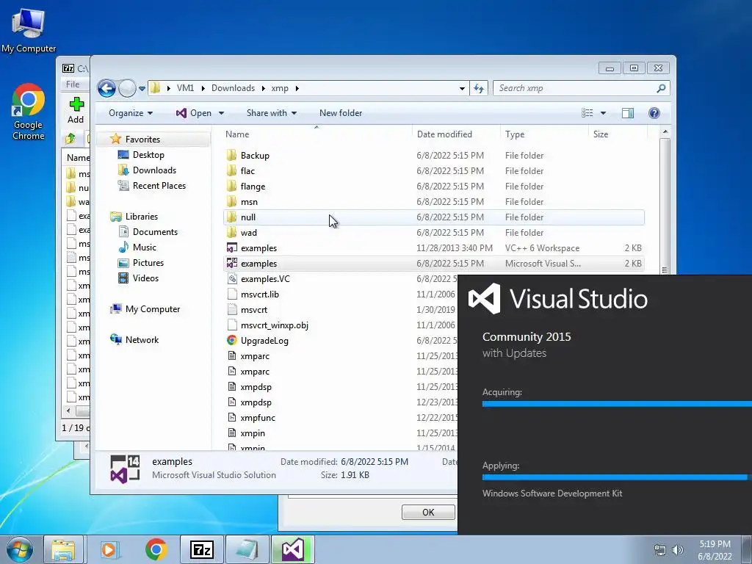Select Documents library
The height and width of the screenshot is (564, 752).
pos(155,232)
